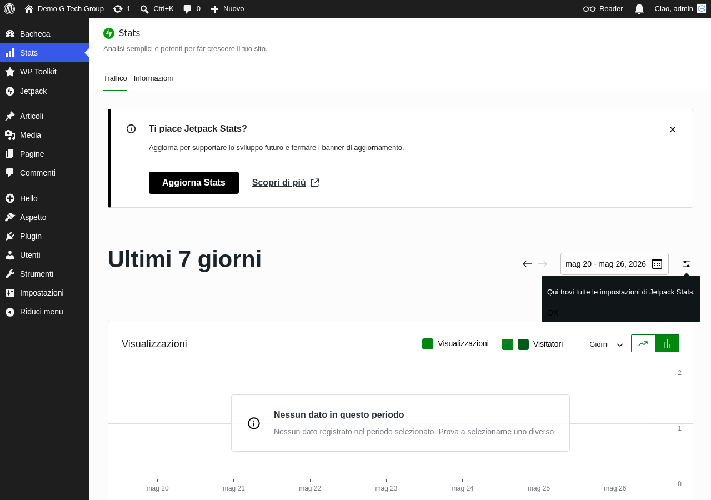Open the Reader glasses link
The height and width of the screenshot is (500, 711).
pos(603,9)
